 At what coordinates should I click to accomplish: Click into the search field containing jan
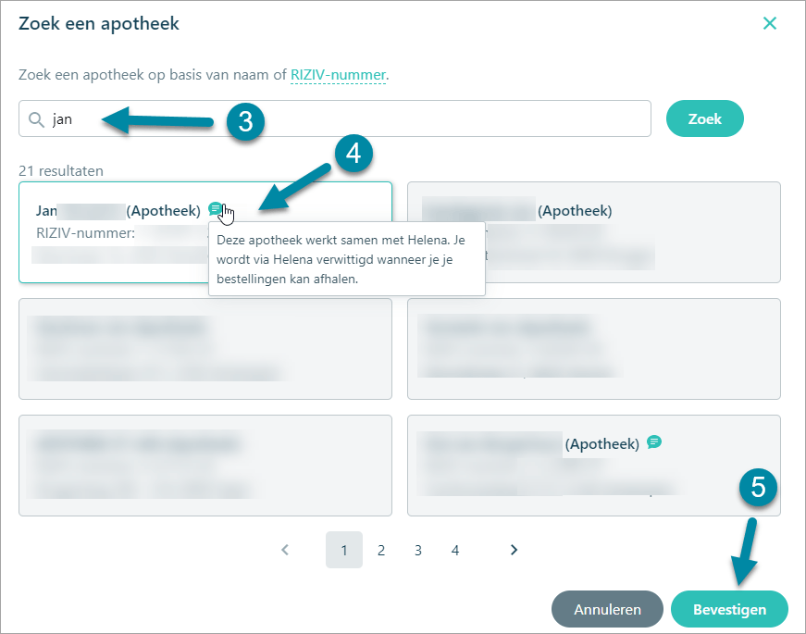[x=335, y=118]
